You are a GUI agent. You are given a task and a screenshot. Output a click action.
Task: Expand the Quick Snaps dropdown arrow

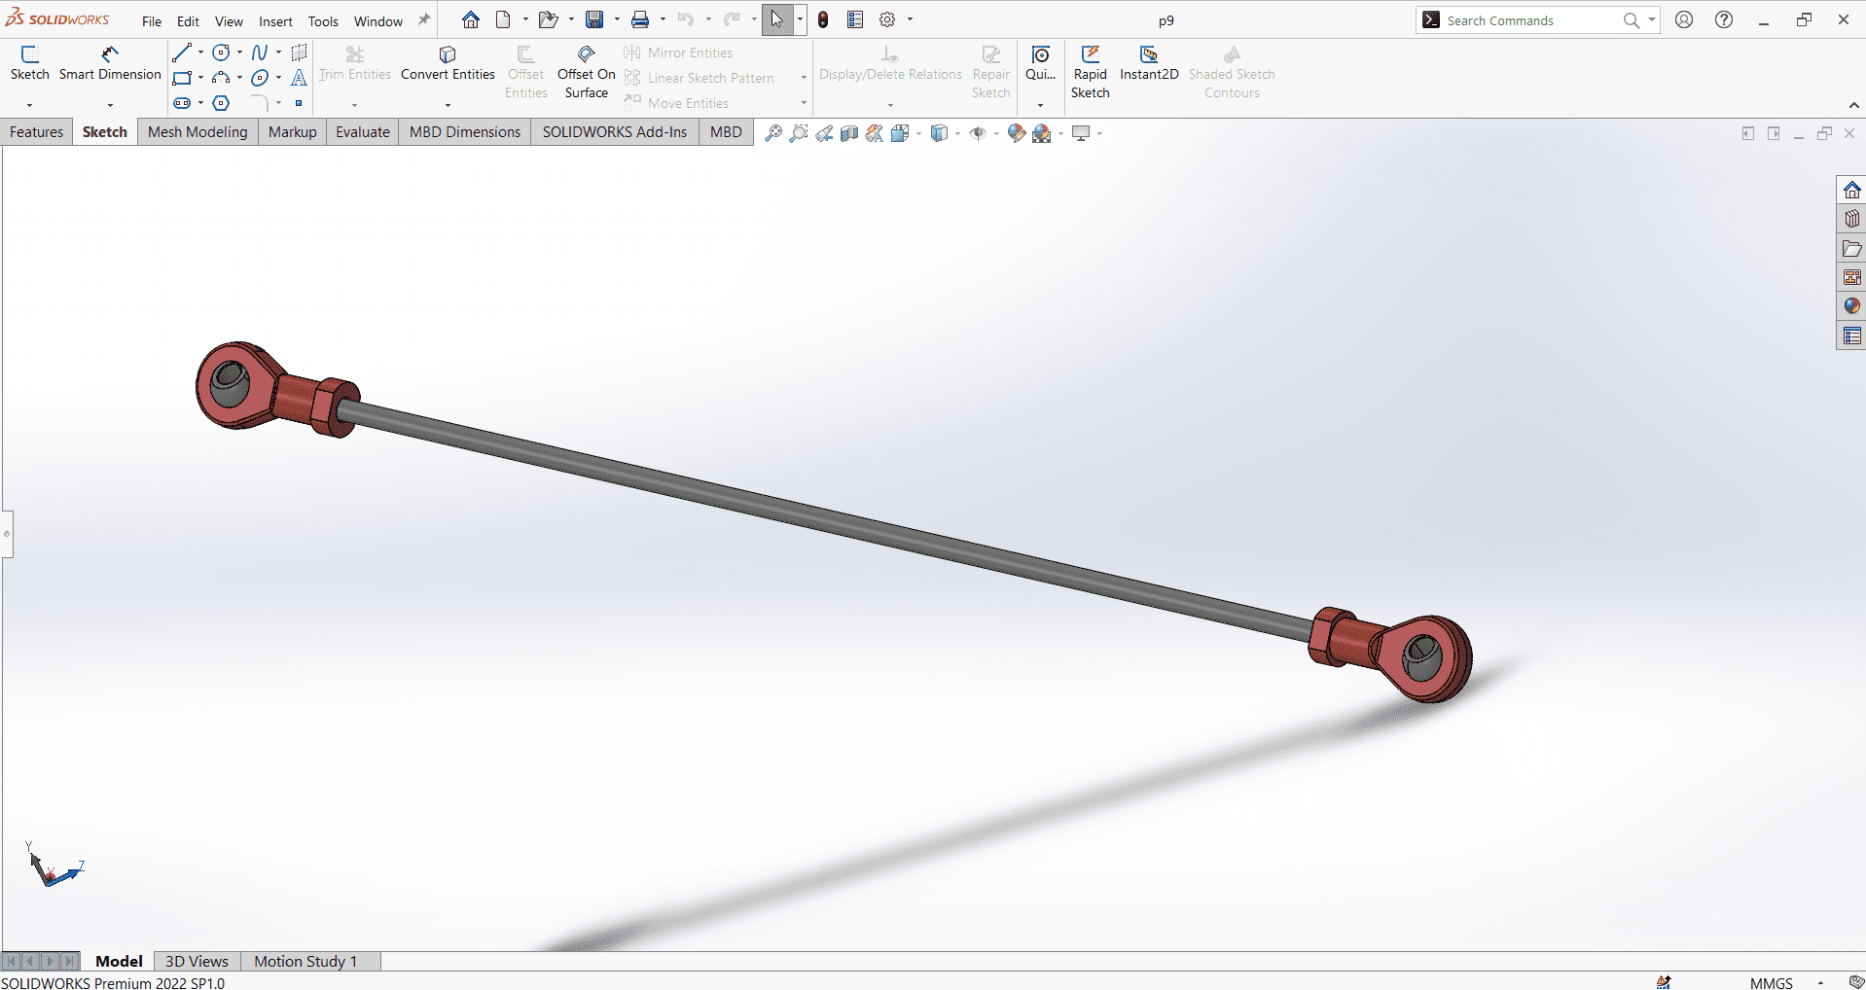pos(1040,104)
